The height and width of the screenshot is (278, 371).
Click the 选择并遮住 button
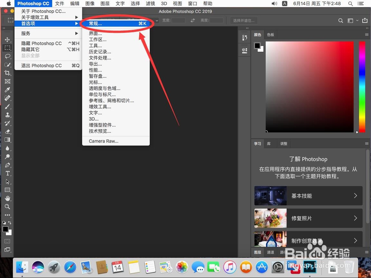(x=244, y=20)
